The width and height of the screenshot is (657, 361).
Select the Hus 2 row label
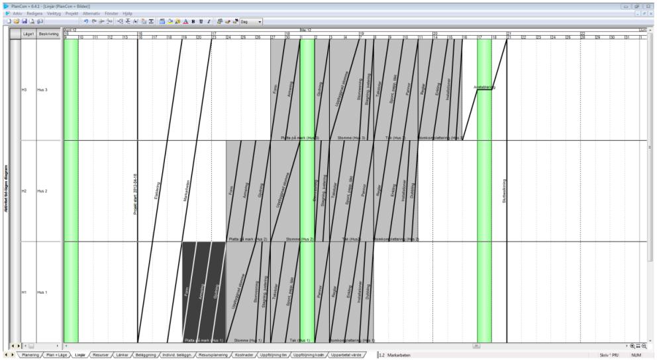point(42,191)
